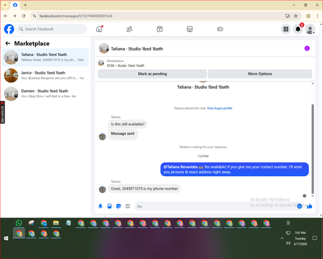Click the voice clip microphone icon
Viewport: 323px width, 259px height.
point(100,206)
